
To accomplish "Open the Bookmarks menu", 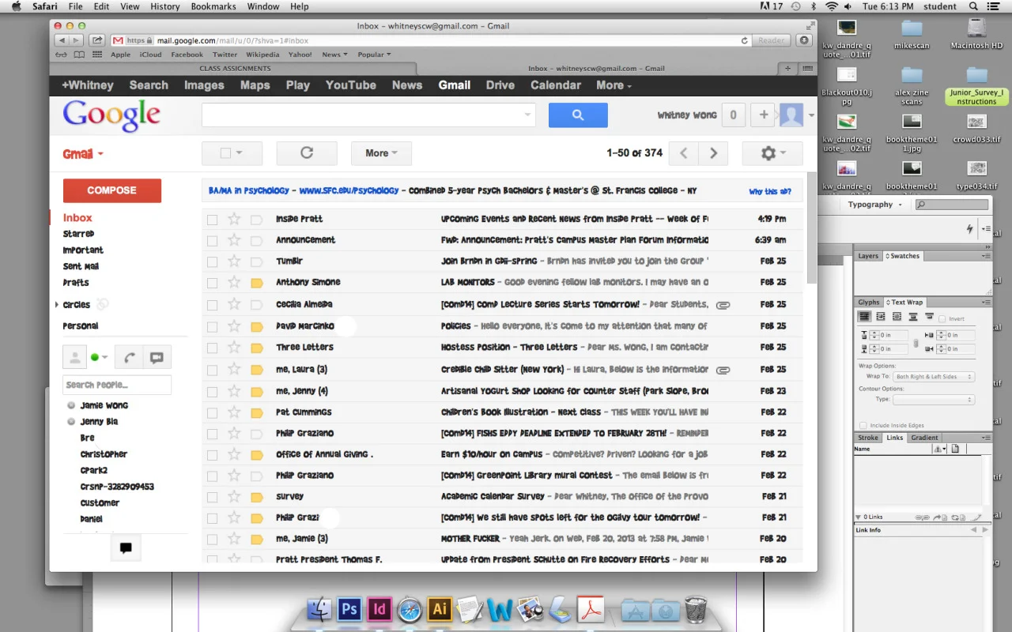I will pyautogui.click(x=213, y=6).
